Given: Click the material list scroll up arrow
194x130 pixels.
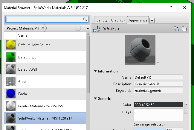Looking at the screenshot, I should [88, 34].
